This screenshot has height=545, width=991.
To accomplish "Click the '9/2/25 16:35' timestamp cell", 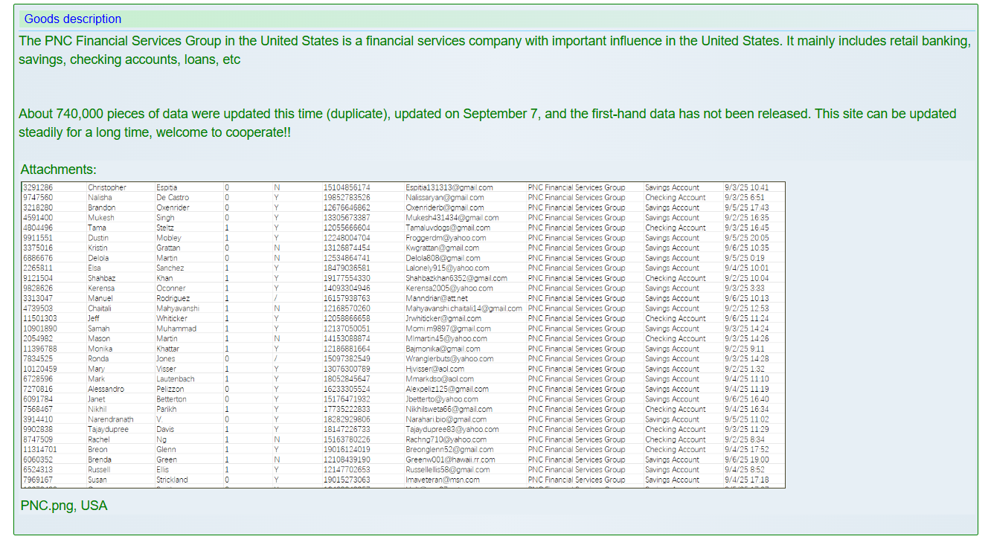I will pos(746,218).
